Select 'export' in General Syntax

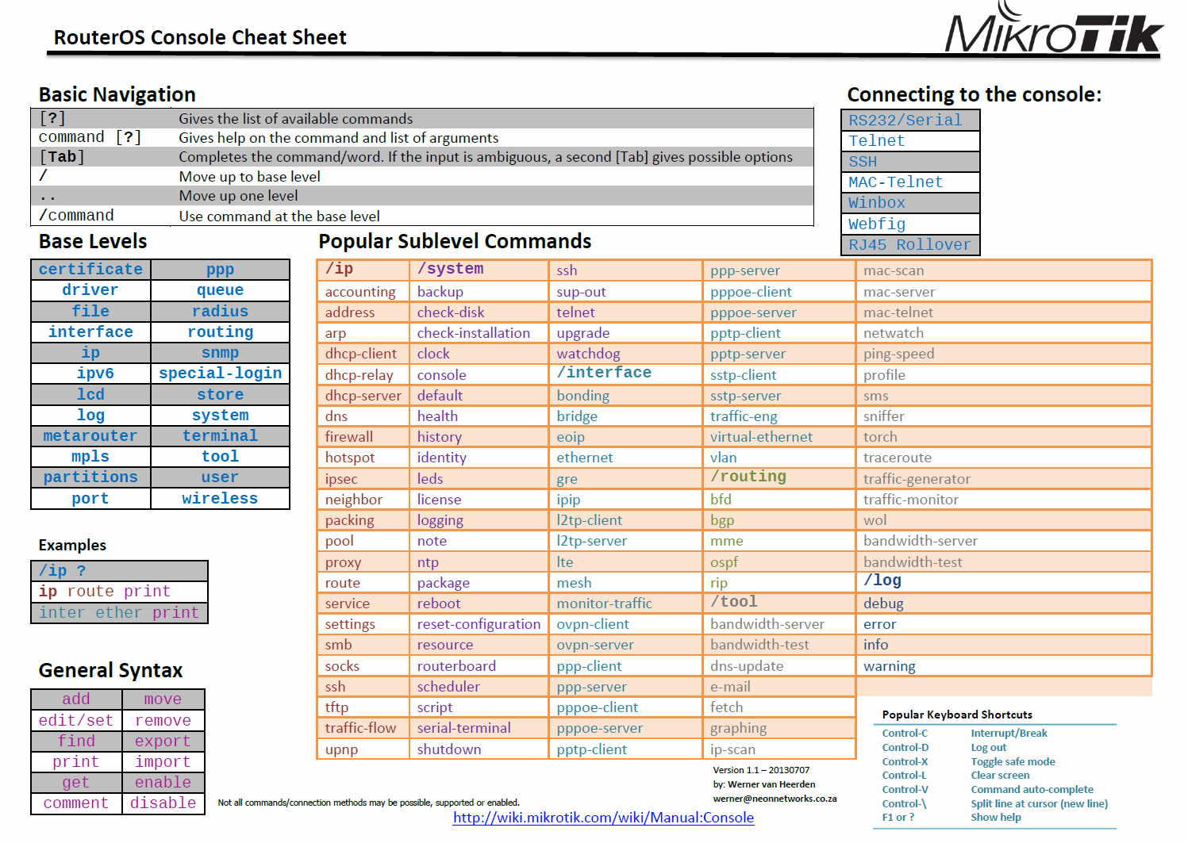coord(163,741)
